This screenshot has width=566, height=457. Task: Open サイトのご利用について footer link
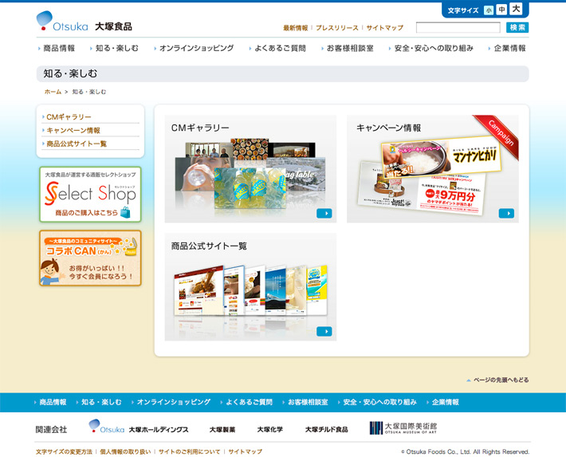(x=190, y=451)
